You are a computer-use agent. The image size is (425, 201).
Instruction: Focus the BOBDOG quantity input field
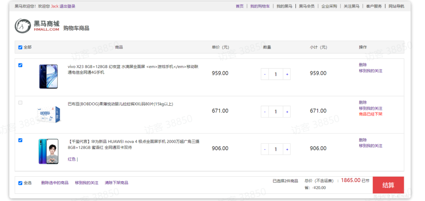pos(276,111)
